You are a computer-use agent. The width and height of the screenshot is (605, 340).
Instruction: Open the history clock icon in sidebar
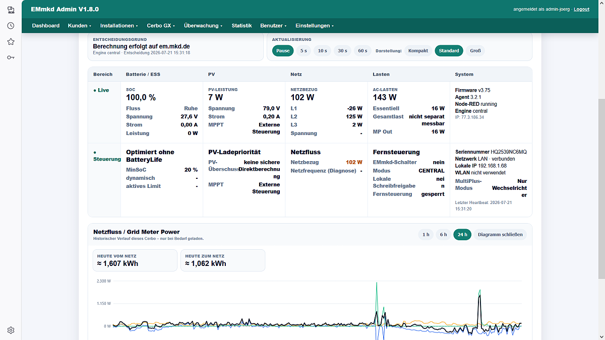pyautogui.click(x=11, y=26)
